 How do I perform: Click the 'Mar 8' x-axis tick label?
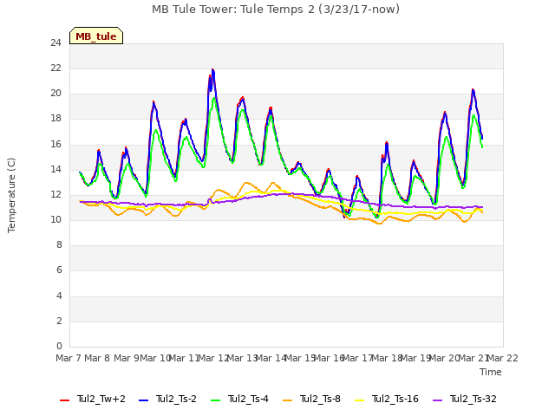coord(97,358)
